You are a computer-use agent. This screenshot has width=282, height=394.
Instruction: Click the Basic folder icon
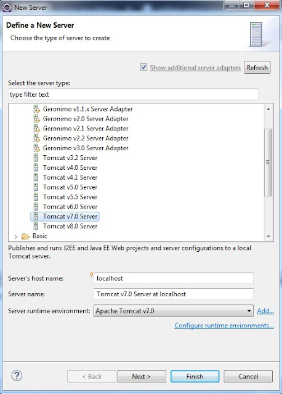pyautogui.click(x=26, y=236)
